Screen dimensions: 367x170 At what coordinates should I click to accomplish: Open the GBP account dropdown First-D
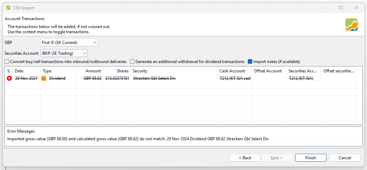[x=69, y=43]
